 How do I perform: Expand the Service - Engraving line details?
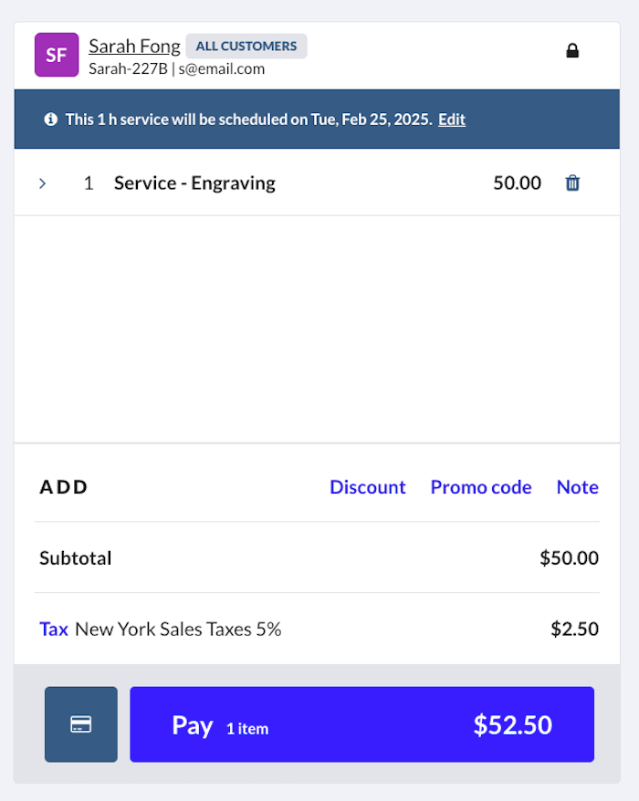43,183
